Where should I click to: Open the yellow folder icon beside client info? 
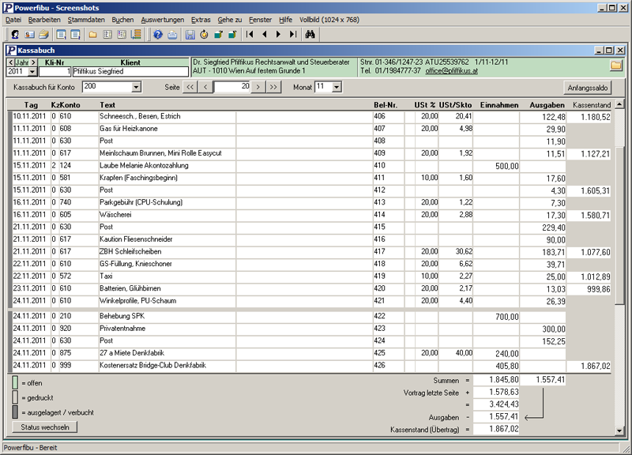point(615,66)
